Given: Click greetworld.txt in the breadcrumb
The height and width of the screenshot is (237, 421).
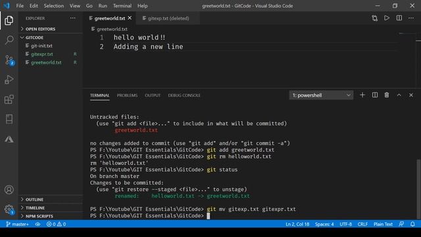Looking at the screenshot, I should pos(112,29).
